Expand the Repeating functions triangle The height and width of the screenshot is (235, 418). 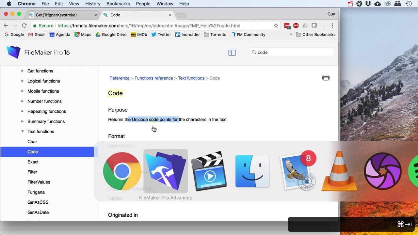(23, 111)
